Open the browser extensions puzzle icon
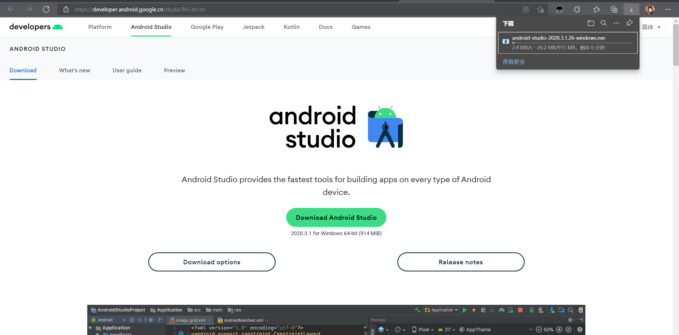The height and width of the screenshot is (335, 679). point(577,10)
